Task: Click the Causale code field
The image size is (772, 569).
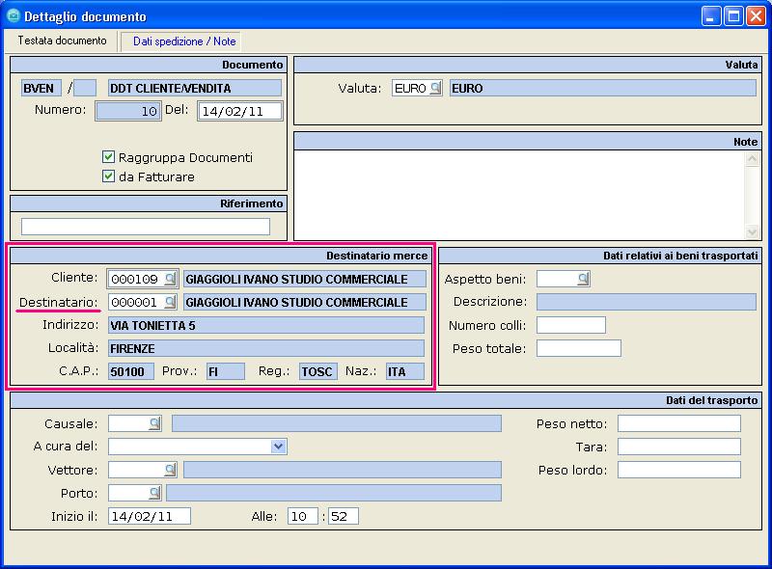Action: click(128, 423)
